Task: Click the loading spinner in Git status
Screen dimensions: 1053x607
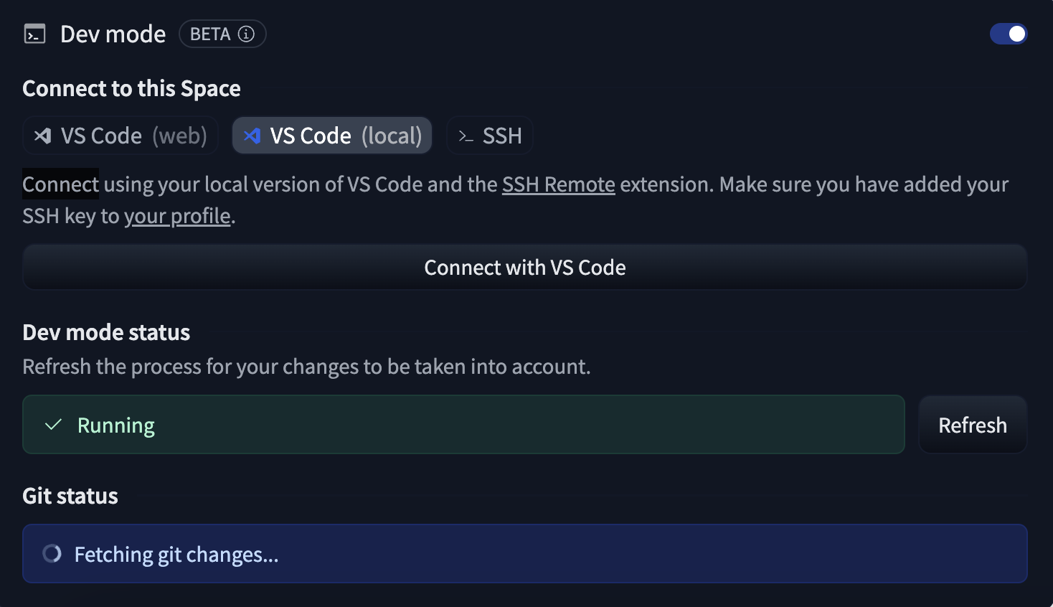Action: (52, 554)
